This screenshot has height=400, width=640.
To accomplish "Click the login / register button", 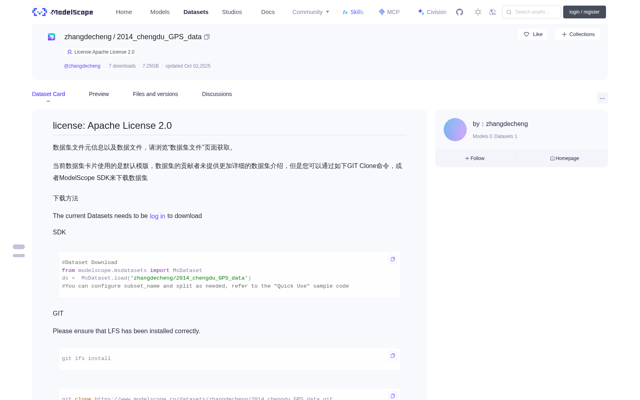I will (584, 12).
